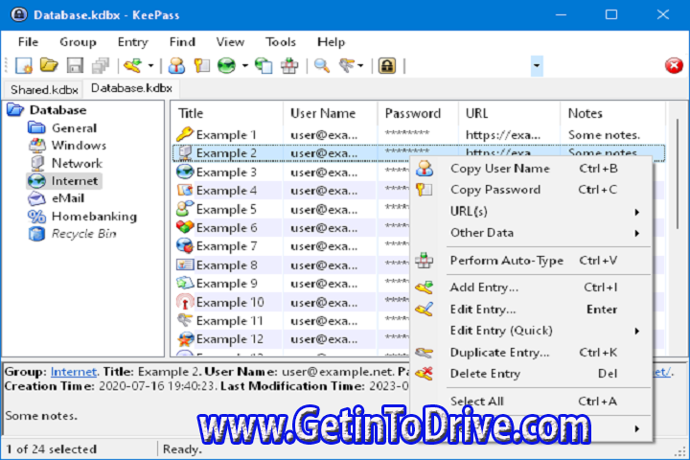The height and width of the screenshot is (460, 690).
Task: Click the Copy URL toolbar icon
Action: tap(264, 66)
